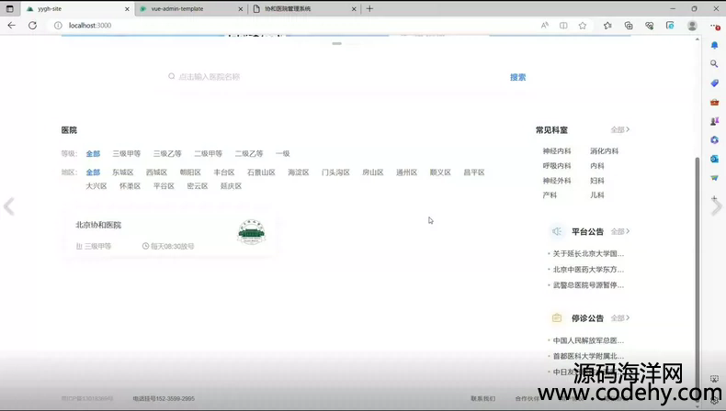Filter hospitals by 一级 level
Screen dimensions: 726x411
(282, 153)
